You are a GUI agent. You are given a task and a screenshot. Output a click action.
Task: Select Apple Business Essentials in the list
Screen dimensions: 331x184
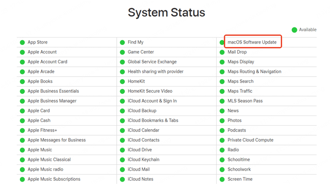53,91
